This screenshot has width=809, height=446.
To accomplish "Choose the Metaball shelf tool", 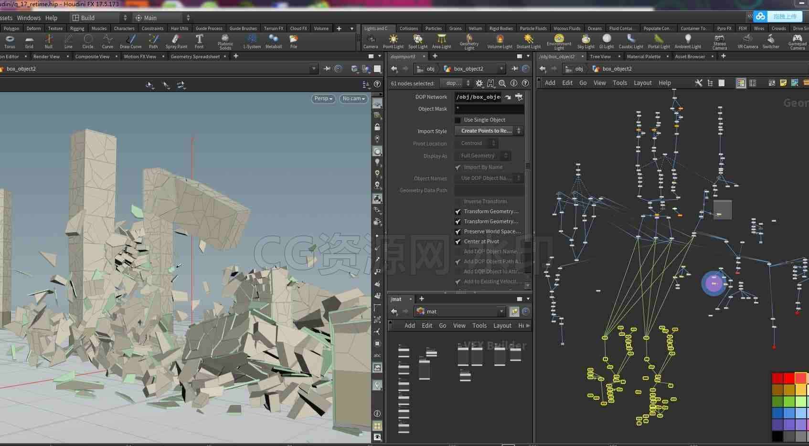I will pos(273,41).
